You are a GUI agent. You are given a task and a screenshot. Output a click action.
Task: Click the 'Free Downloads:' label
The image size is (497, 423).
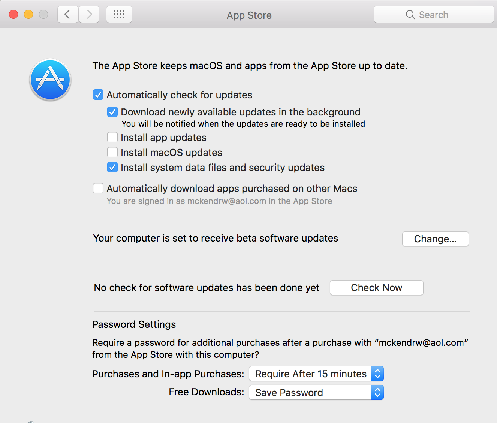point(207,392)
